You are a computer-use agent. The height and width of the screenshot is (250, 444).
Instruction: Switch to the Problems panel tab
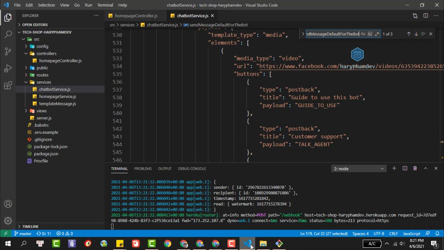click(143, 168)
